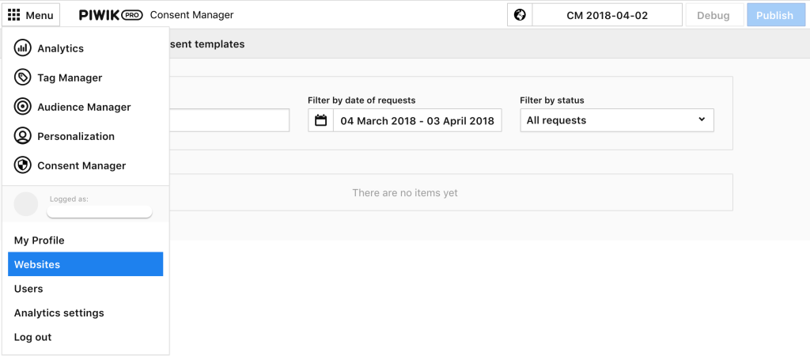Click the user avatar placeholder
The height and width of the screenshot is (356, 810).
click(26, 204)
